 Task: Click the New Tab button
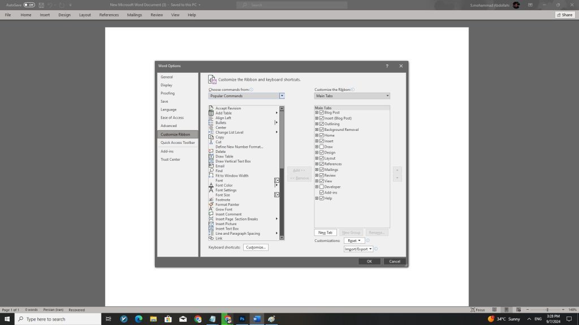325,232
